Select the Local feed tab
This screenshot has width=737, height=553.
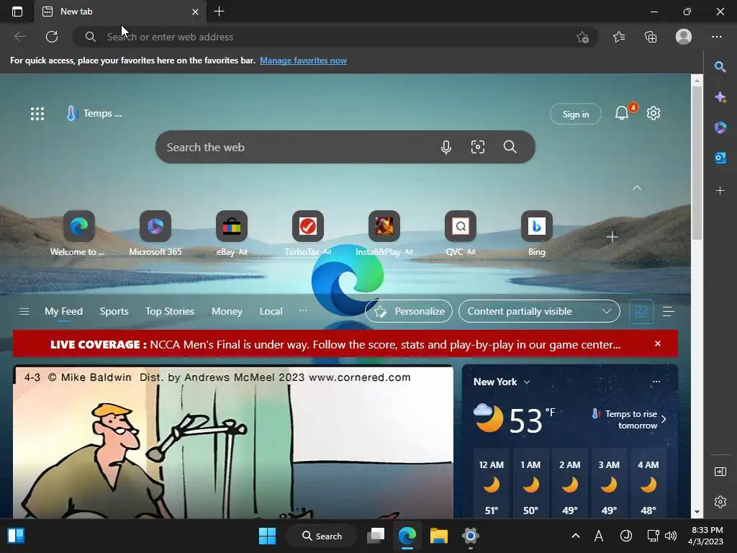tap(271, 311)
